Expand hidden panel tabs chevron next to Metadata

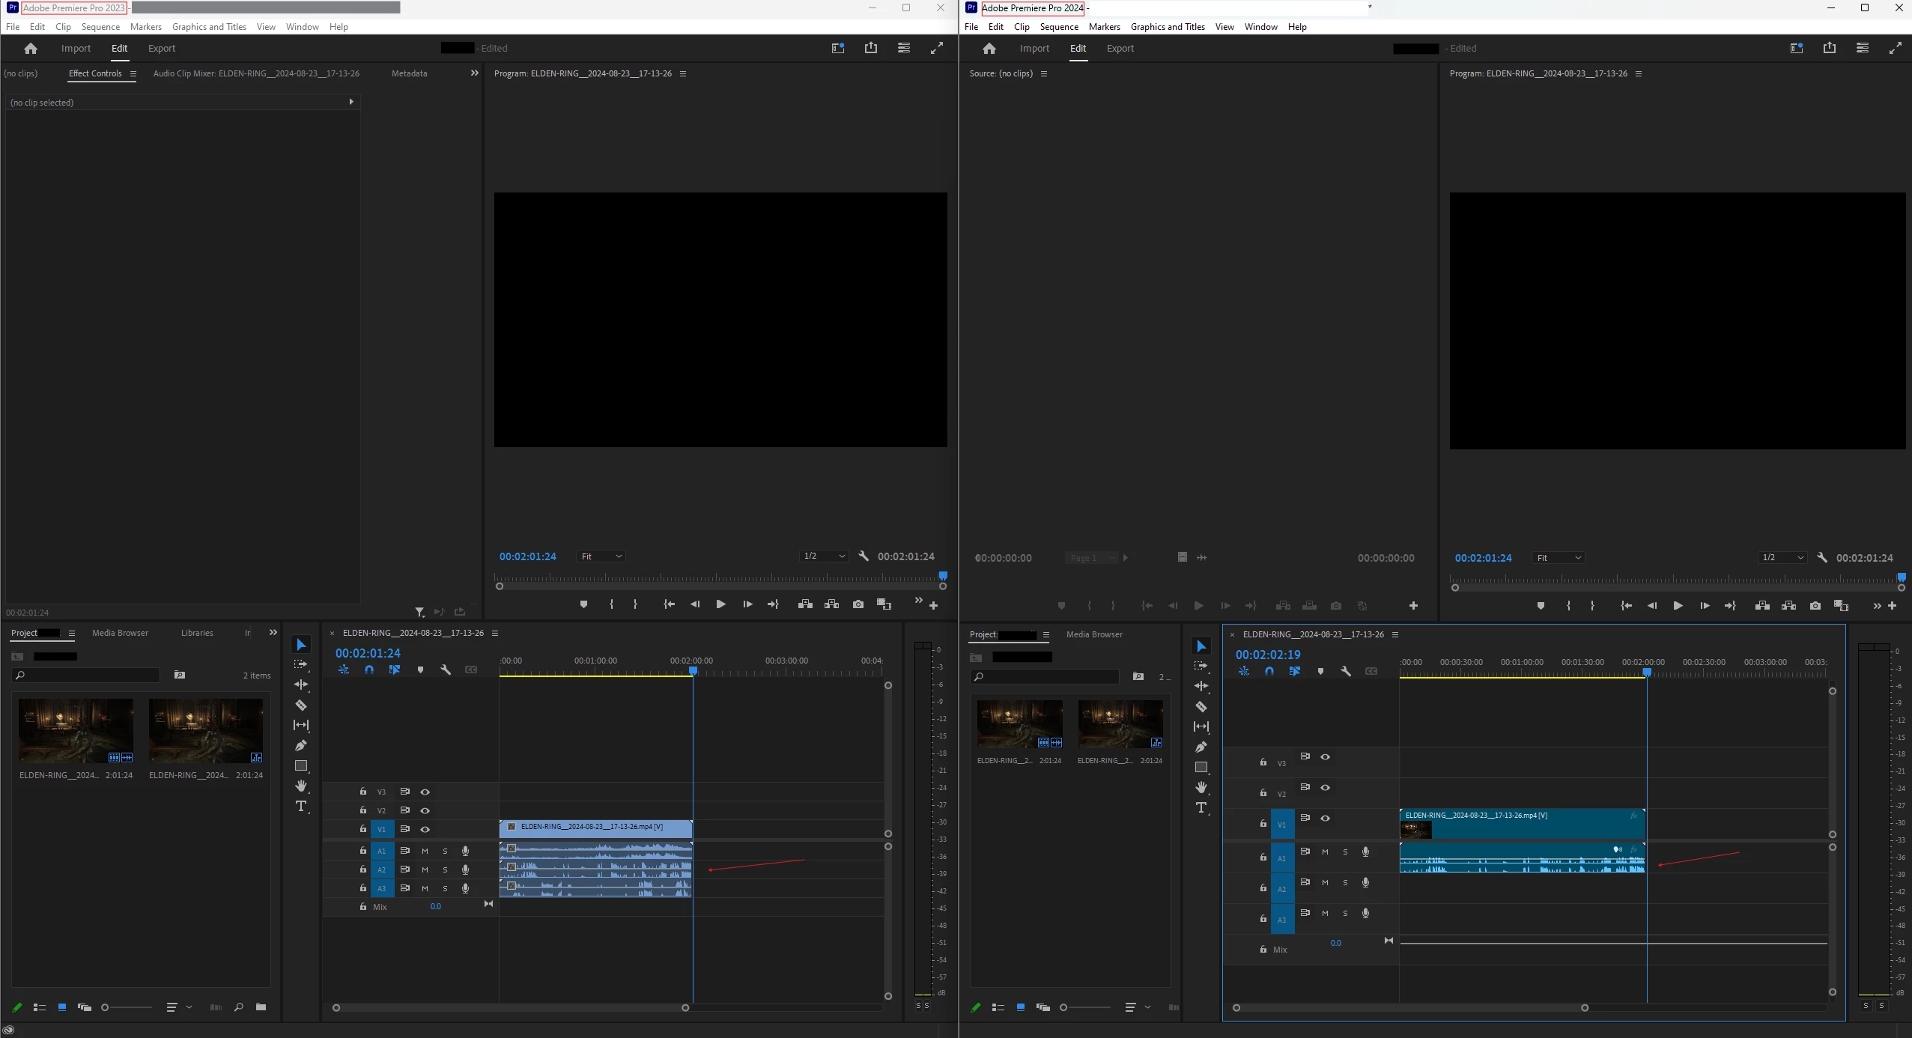pyautogui.click(x=474, y=73)
